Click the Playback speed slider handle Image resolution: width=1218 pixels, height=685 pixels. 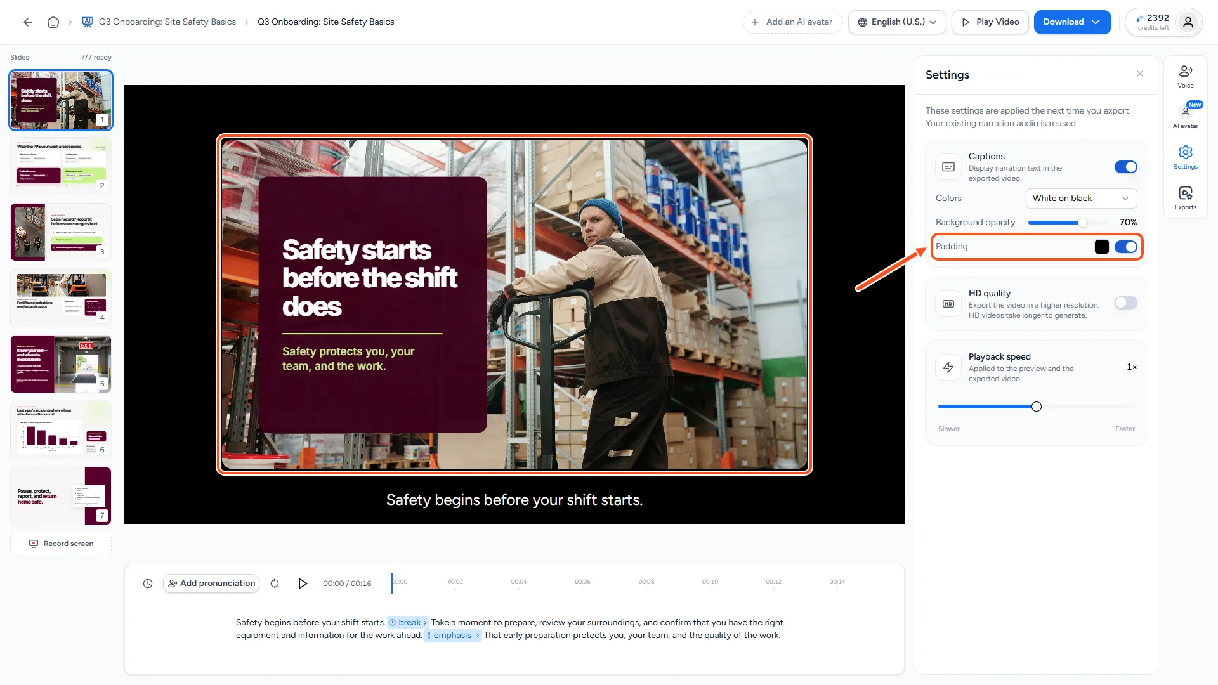point(1037,407)
